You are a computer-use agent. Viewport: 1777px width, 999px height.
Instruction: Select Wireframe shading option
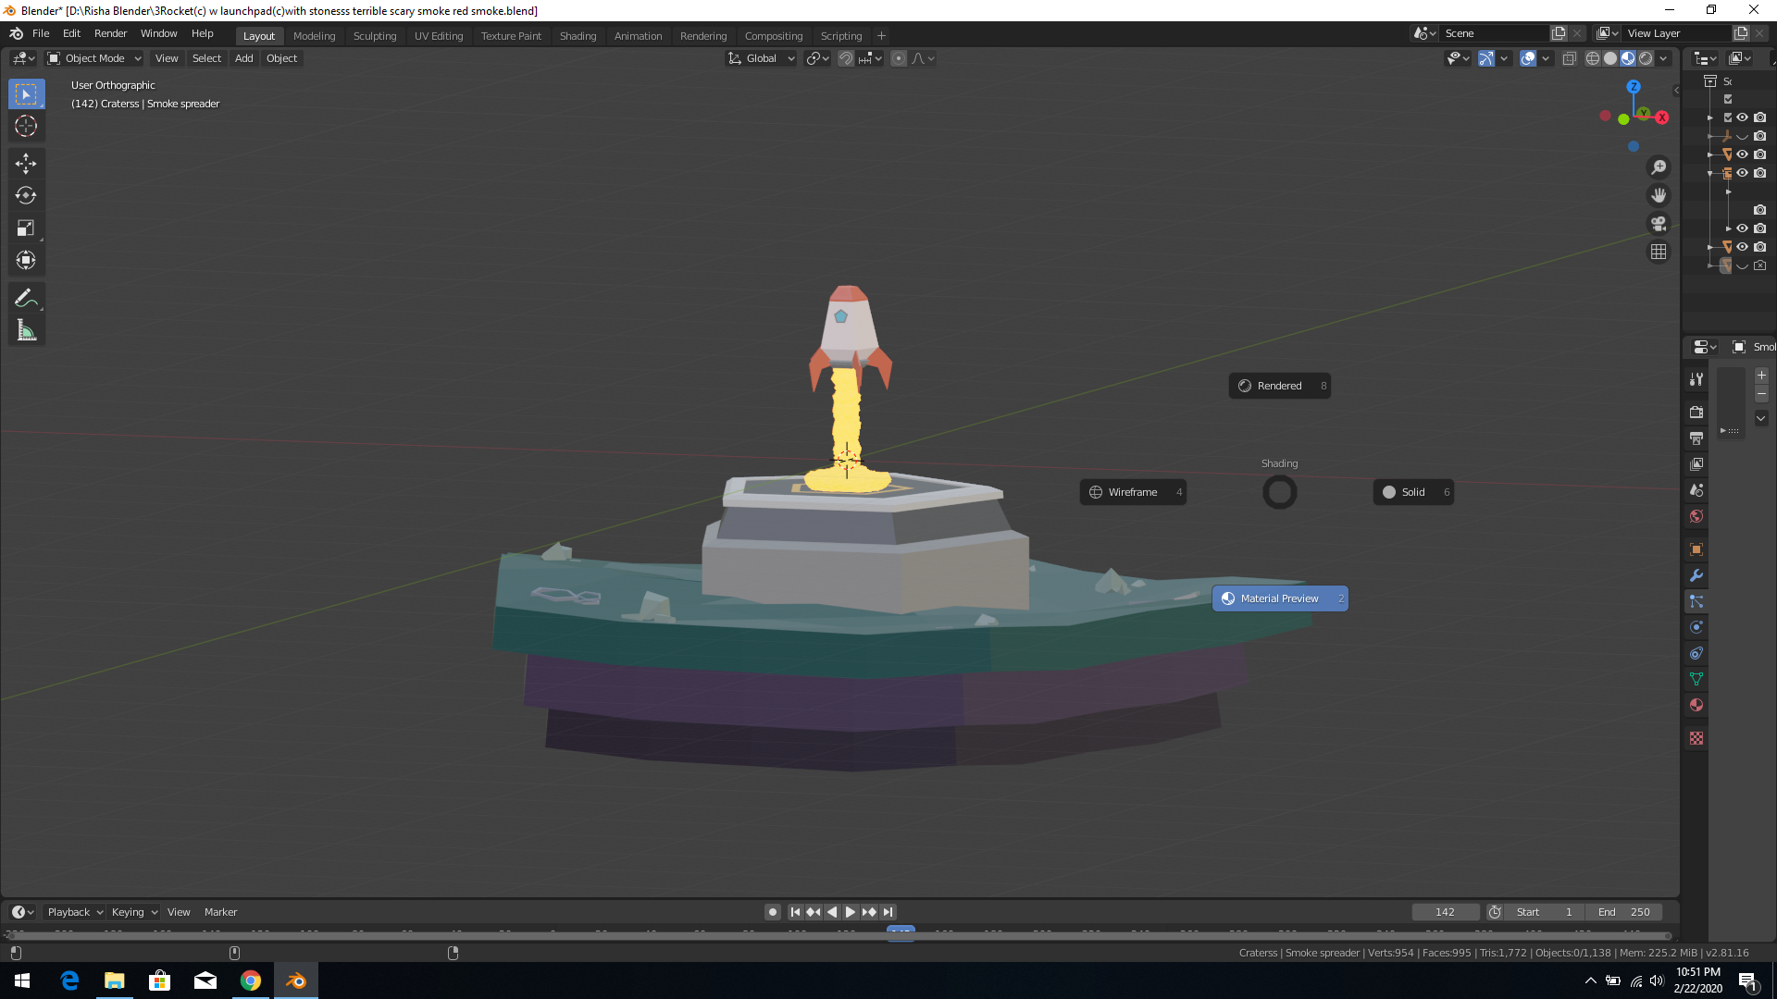click(x=1133, y=492)
